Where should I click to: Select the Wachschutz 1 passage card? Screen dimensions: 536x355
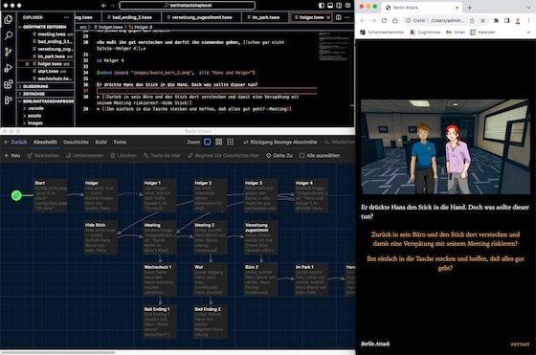pos(160,279)
